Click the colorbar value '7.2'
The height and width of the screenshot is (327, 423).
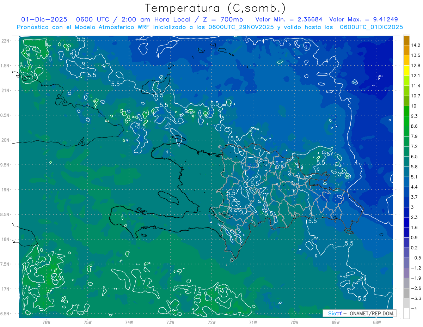point(415,146)
